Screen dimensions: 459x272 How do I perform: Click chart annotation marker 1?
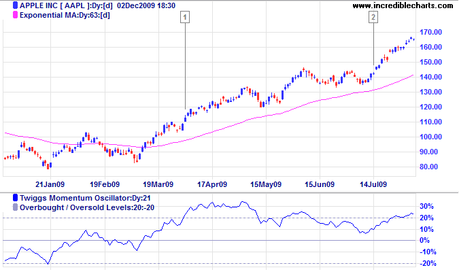tap(185, 17)
